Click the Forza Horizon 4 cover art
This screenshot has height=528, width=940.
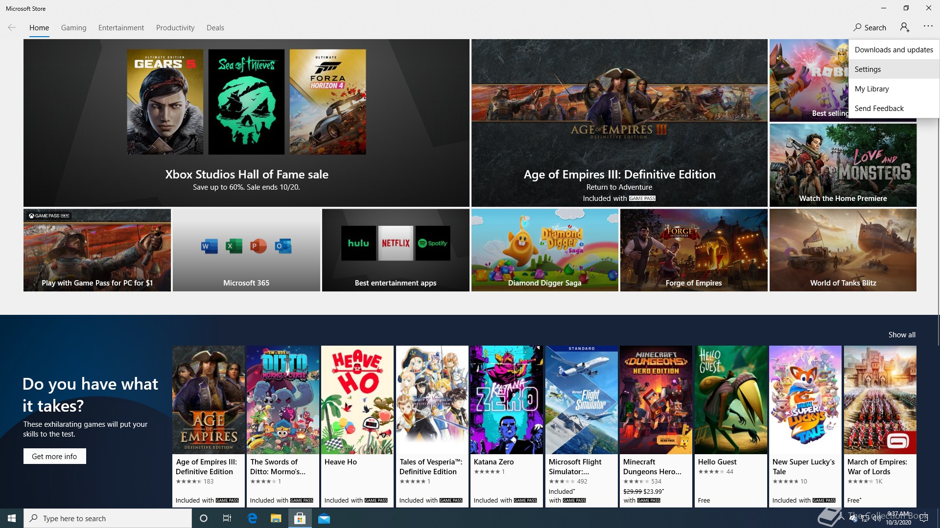328,102
